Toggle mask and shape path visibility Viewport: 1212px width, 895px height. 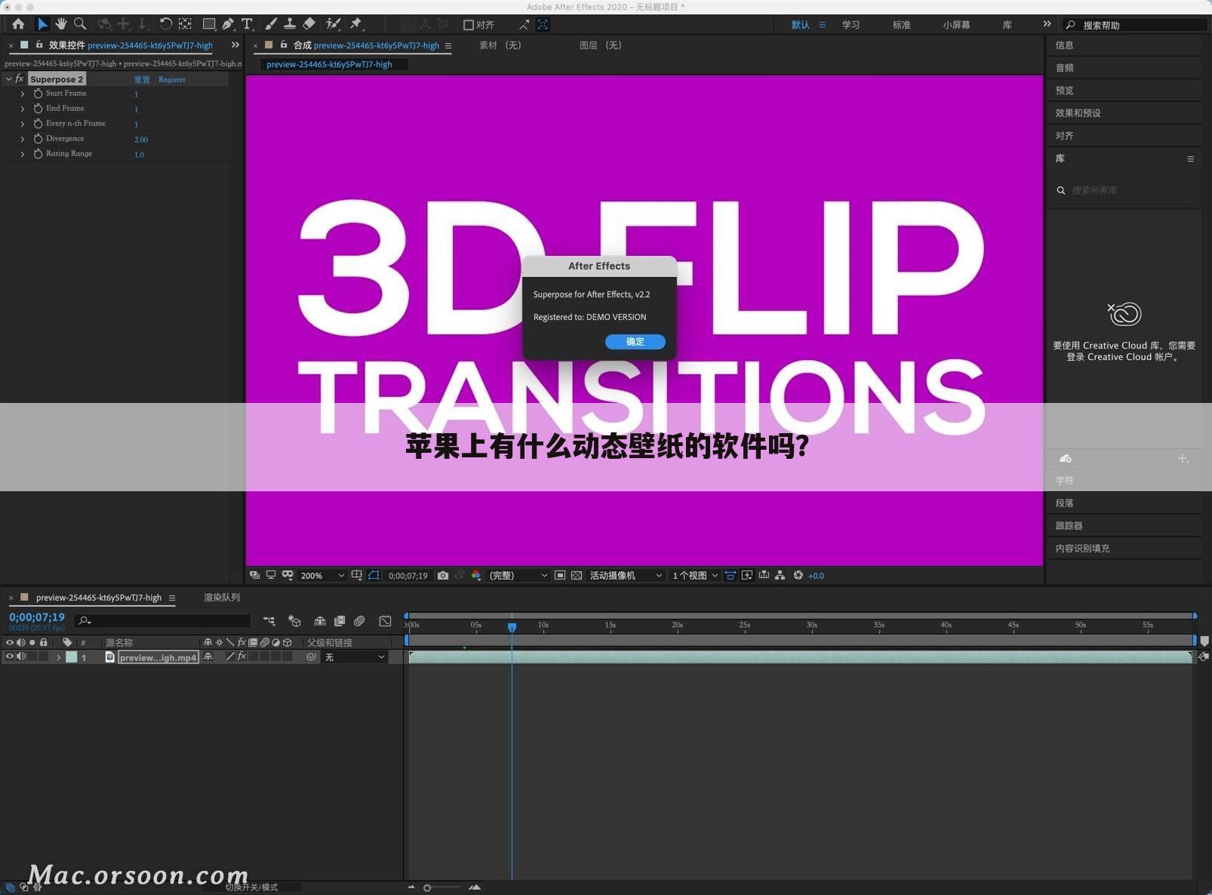[x=374, y=575]
